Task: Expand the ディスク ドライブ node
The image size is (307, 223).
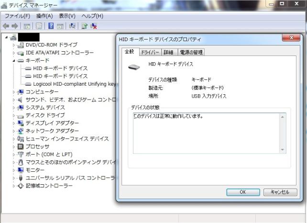Action: (x=14, y=115)
